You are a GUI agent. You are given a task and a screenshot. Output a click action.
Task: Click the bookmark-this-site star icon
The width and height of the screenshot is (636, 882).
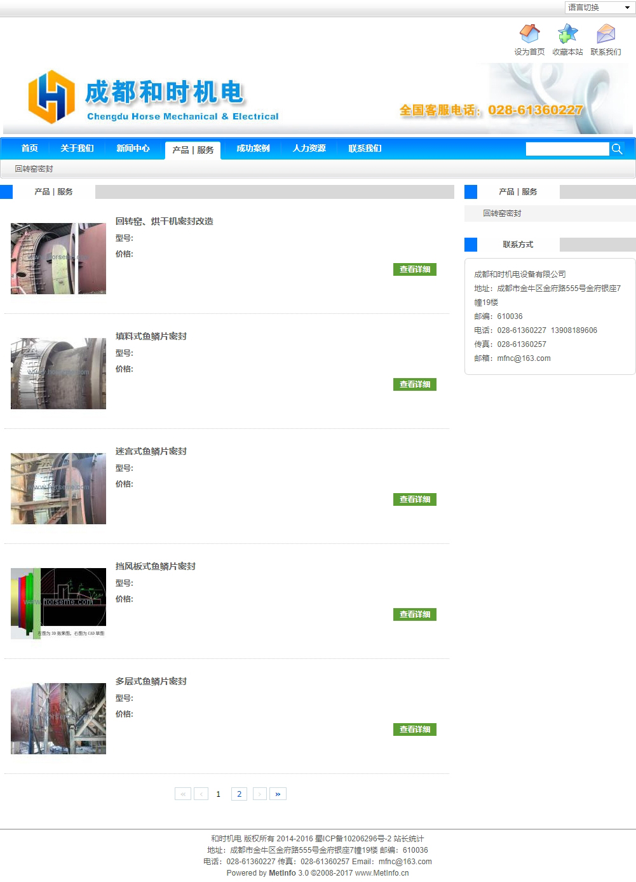point(567,34)
